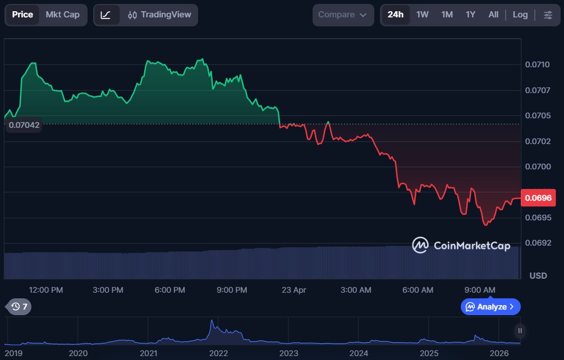Open the Compare dropdown

tap(342, 15)
